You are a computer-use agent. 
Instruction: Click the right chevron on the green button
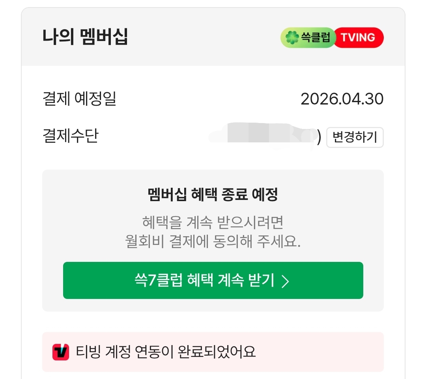point(286,281)
